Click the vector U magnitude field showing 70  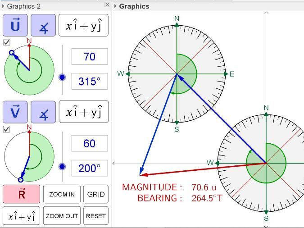(x=90, y=56)
